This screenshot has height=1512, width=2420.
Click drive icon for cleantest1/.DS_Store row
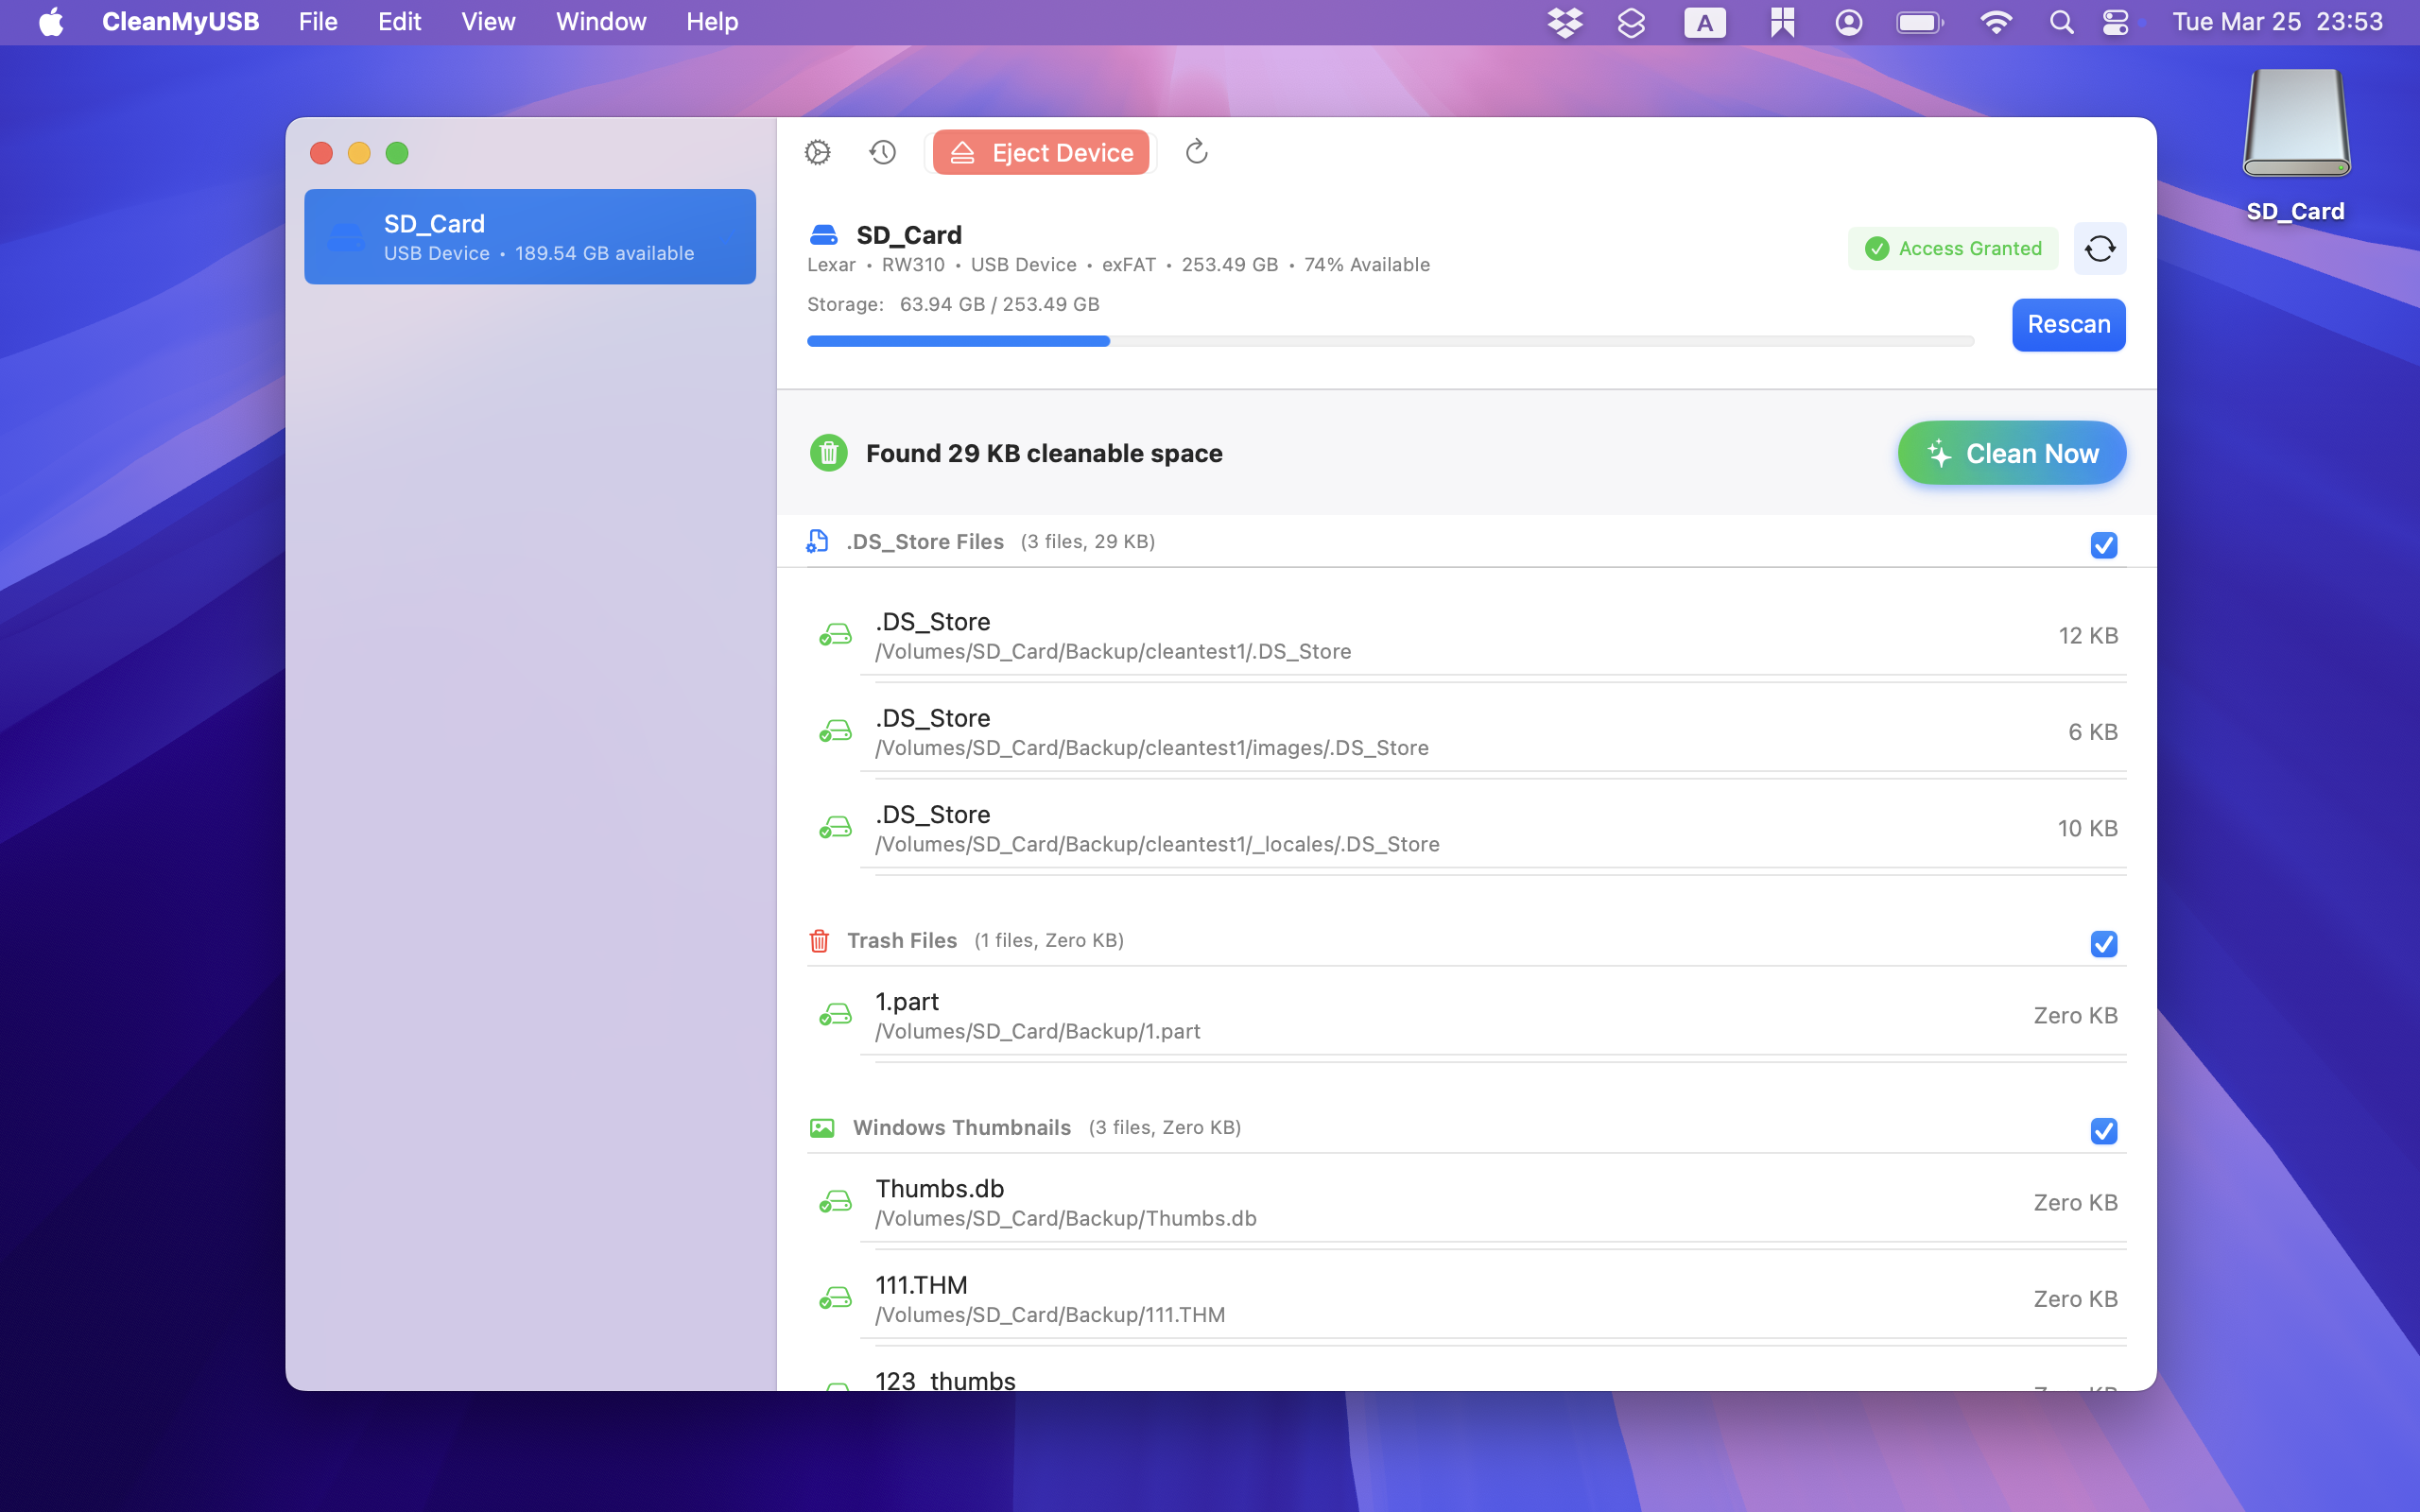(x=835, y=635)
